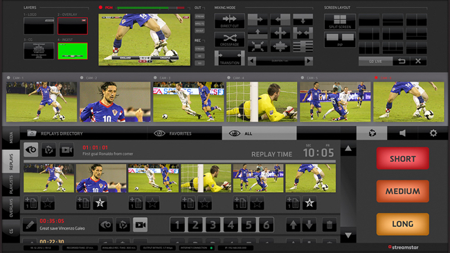Viewport: 450px width, 253px height.
Task: Delete the Great save replay with trash icon
Action: coord(330,225)
